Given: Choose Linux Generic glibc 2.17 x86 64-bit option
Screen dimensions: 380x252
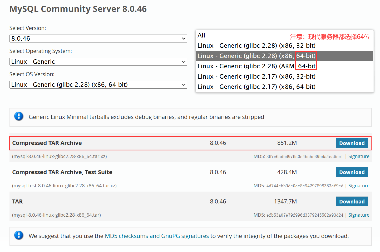Looking at the screenshot, I should coord(284,87).
